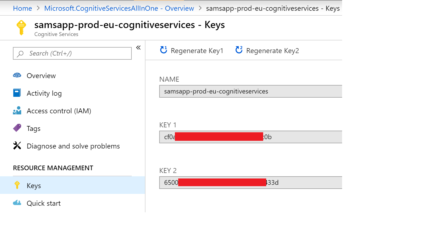Screen dimensions: 440x242
Task: Click the NAME field with resource name
Action: click(250, 91)
